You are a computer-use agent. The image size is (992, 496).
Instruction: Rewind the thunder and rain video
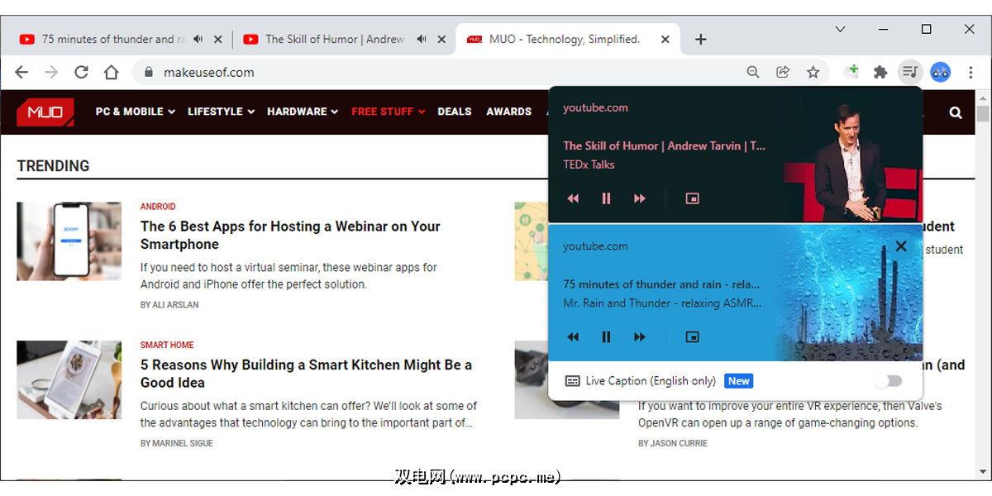click(573, 336)
